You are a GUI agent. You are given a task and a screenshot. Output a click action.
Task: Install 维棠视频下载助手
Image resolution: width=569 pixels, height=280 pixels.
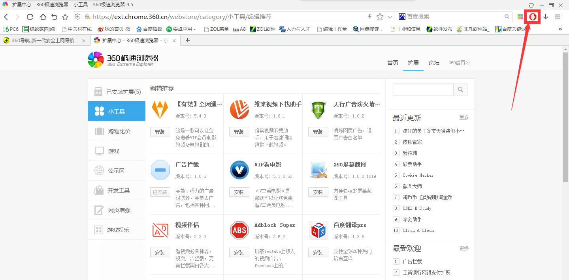[x=239, y=132]
